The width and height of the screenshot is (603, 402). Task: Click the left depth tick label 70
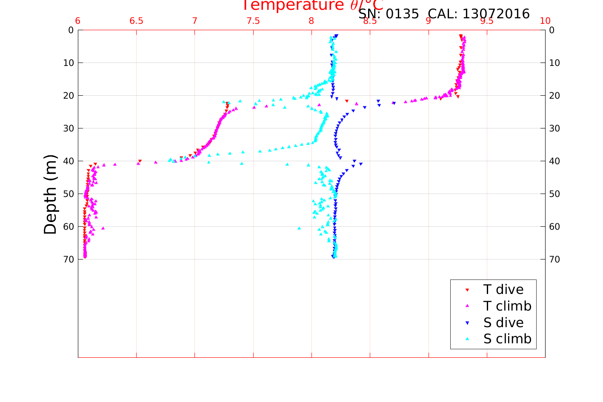pos(69,259)
